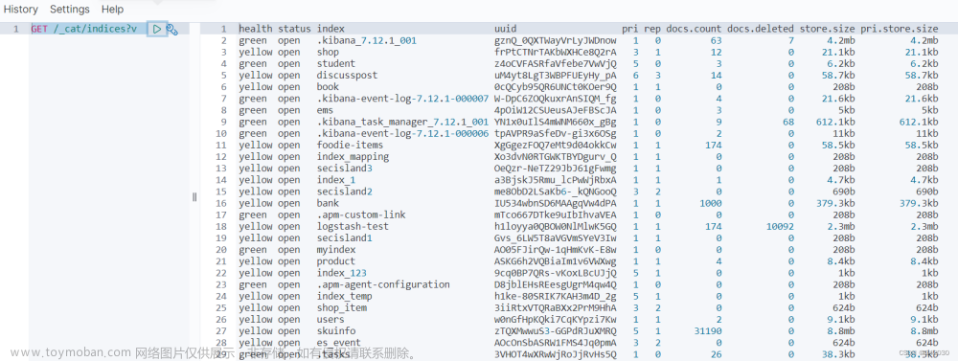Select the .kibana_task_manager_7.12.1_001 index
958x361 pixels.
tap(402, 122)
